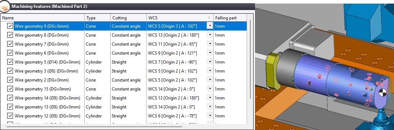Sort by the Name column header
This screenshot has height=130, width=394.
43,18
